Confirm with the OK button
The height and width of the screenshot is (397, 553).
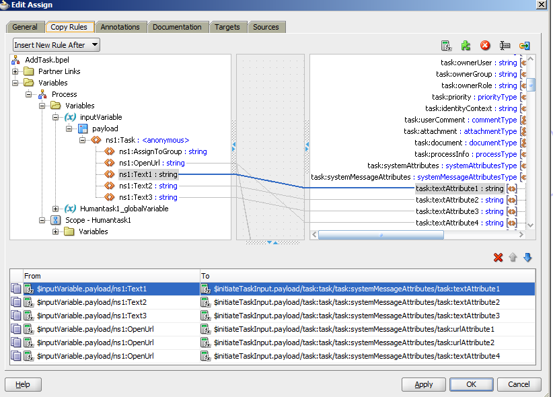tap(472, 384)
